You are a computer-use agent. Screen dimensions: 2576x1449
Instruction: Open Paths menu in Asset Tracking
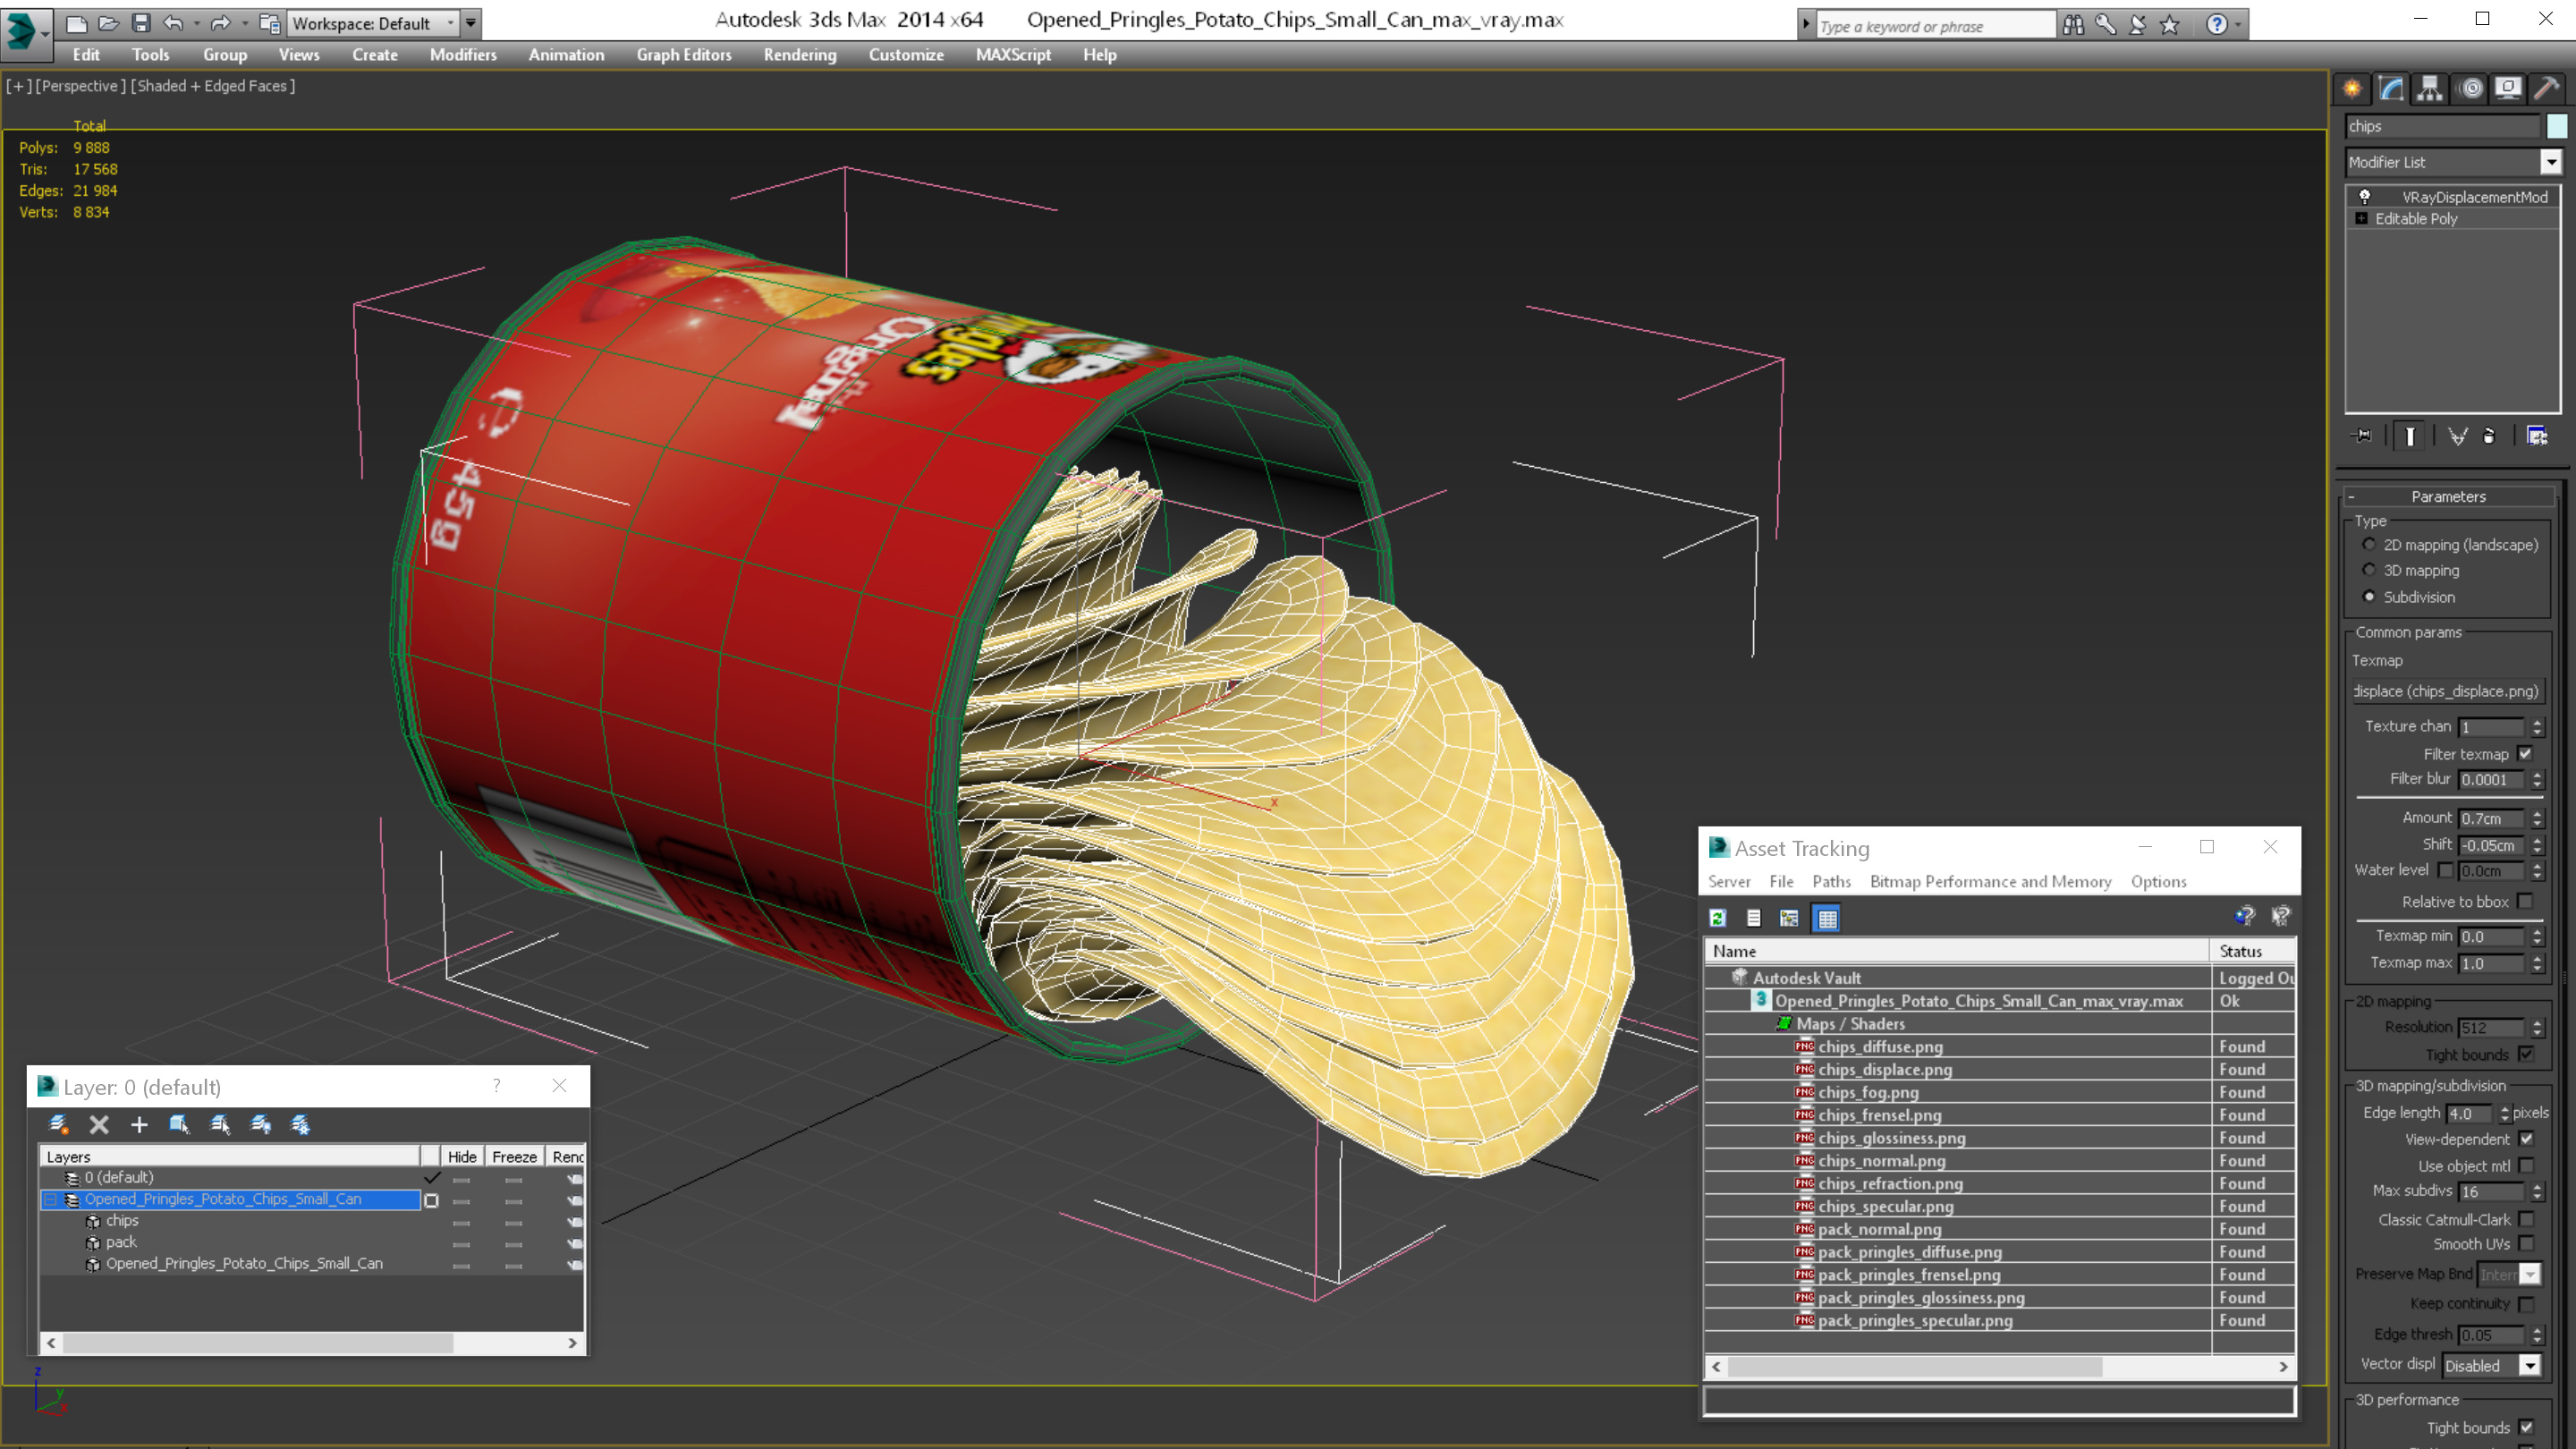1831,881
